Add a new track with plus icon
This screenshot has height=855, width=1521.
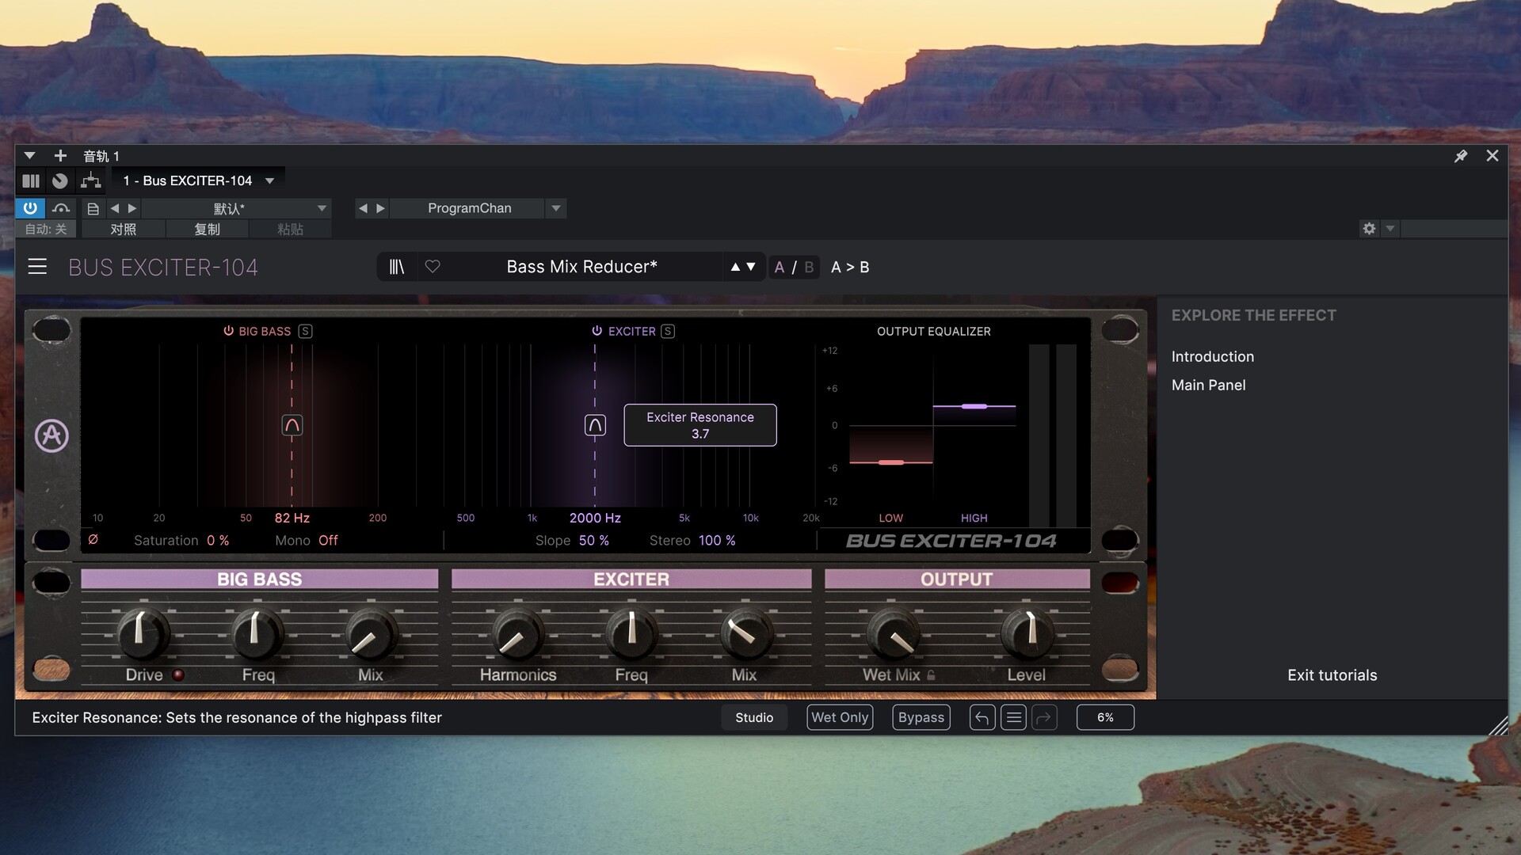point(60,156)
